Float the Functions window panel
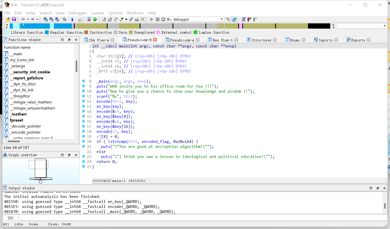 coord(69,40)
